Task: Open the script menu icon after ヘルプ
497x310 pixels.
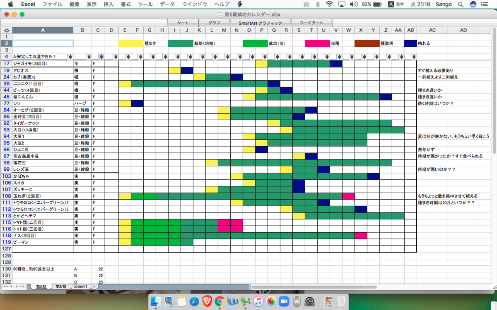Action: click(239, 4)
